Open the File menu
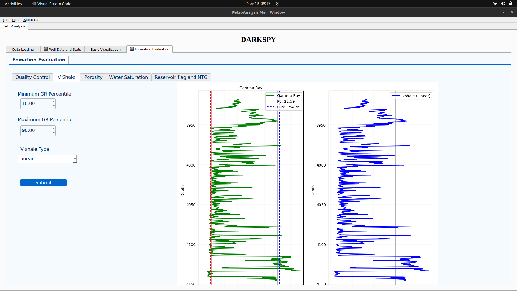This screenshot has width=517, height=291. pos(5,20)
